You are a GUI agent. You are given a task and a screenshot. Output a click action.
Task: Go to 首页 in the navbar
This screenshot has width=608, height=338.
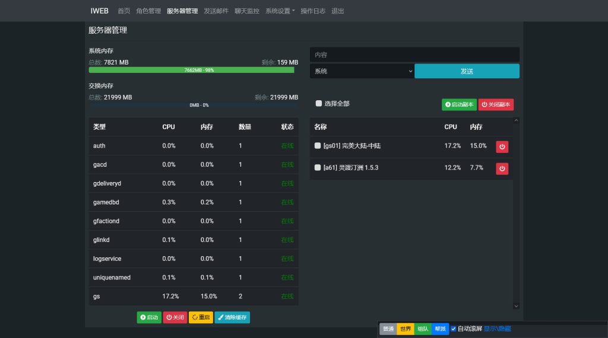(x=123, y=11)
